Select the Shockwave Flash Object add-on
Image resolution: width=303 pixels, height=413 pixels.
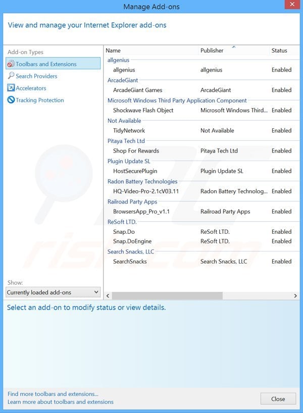coord(202,111)
